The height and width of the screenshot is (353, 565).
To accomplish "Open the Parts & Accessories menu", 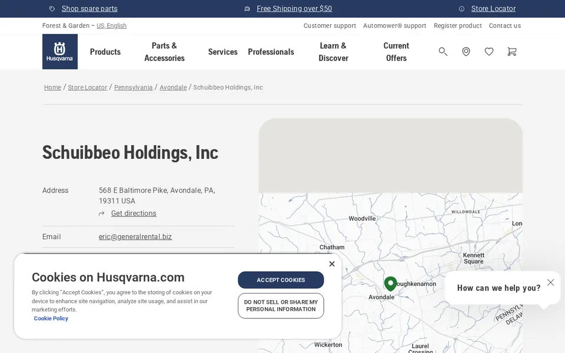I will 164,52.
